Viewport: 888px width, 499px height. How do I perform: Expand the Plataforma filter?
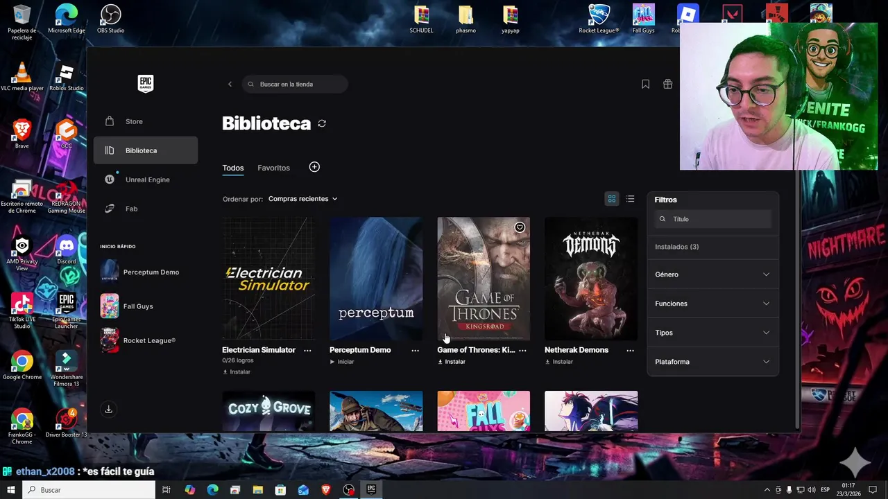tap(712, 362)
